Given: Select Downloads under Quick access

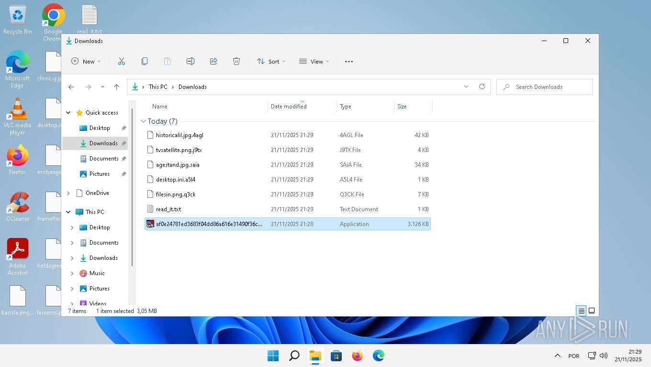Looking at the screenshot, I should [x=95, y=143].
